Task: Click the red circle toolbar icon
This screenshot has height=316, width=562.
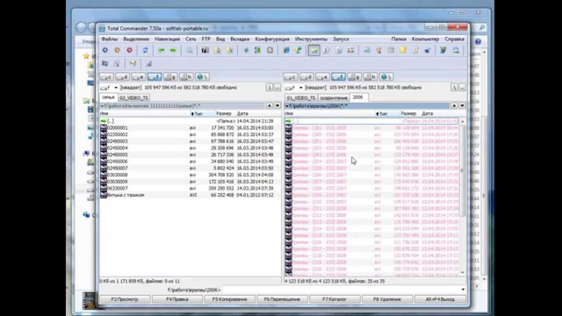Action: point(130,50)
